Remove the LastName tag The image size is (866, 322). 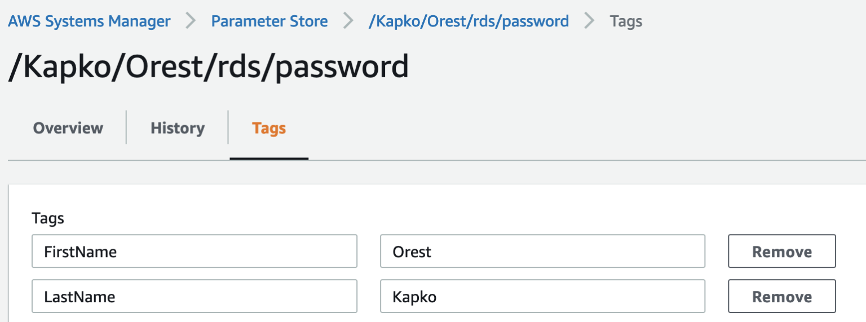(781, 297)
